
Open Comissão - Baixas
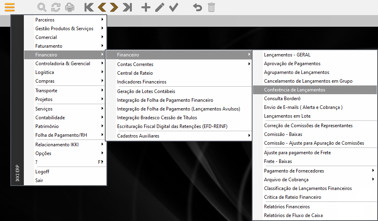315,134
